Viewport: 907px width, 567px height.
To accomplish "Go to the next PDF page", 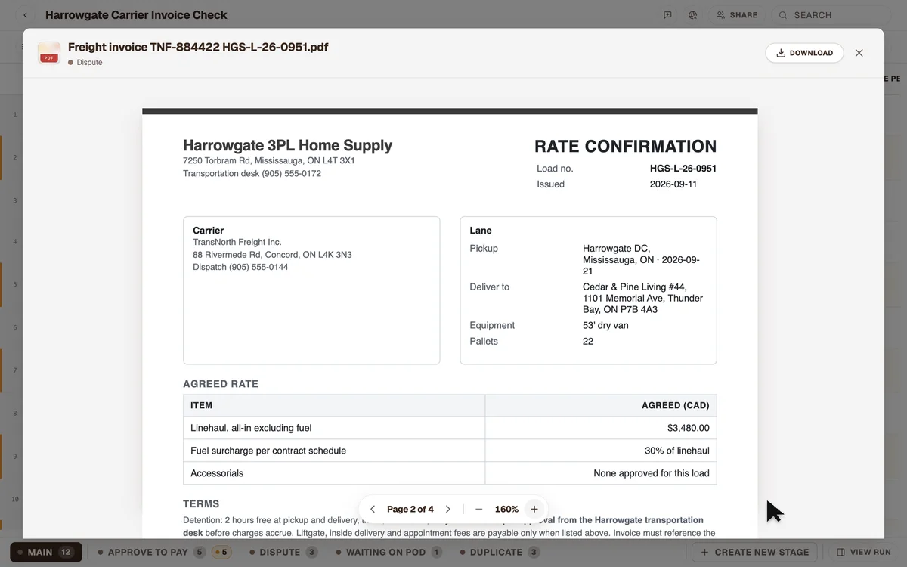I will [x=448, y=509].
